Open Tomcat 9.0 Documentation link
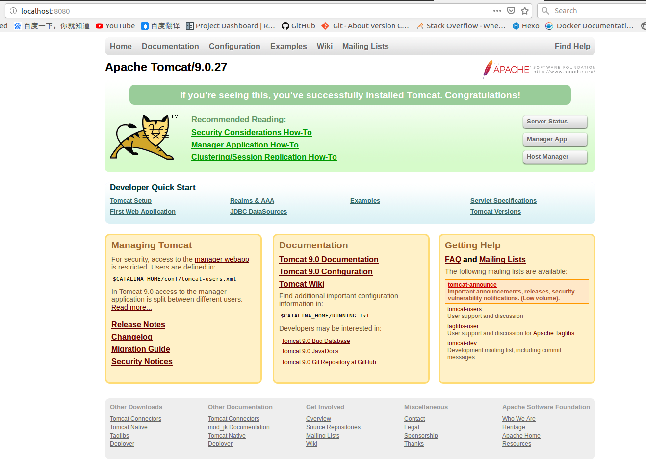Image resolution: width=646 pixels, height=464 pixels. click(x=329, y=259)
